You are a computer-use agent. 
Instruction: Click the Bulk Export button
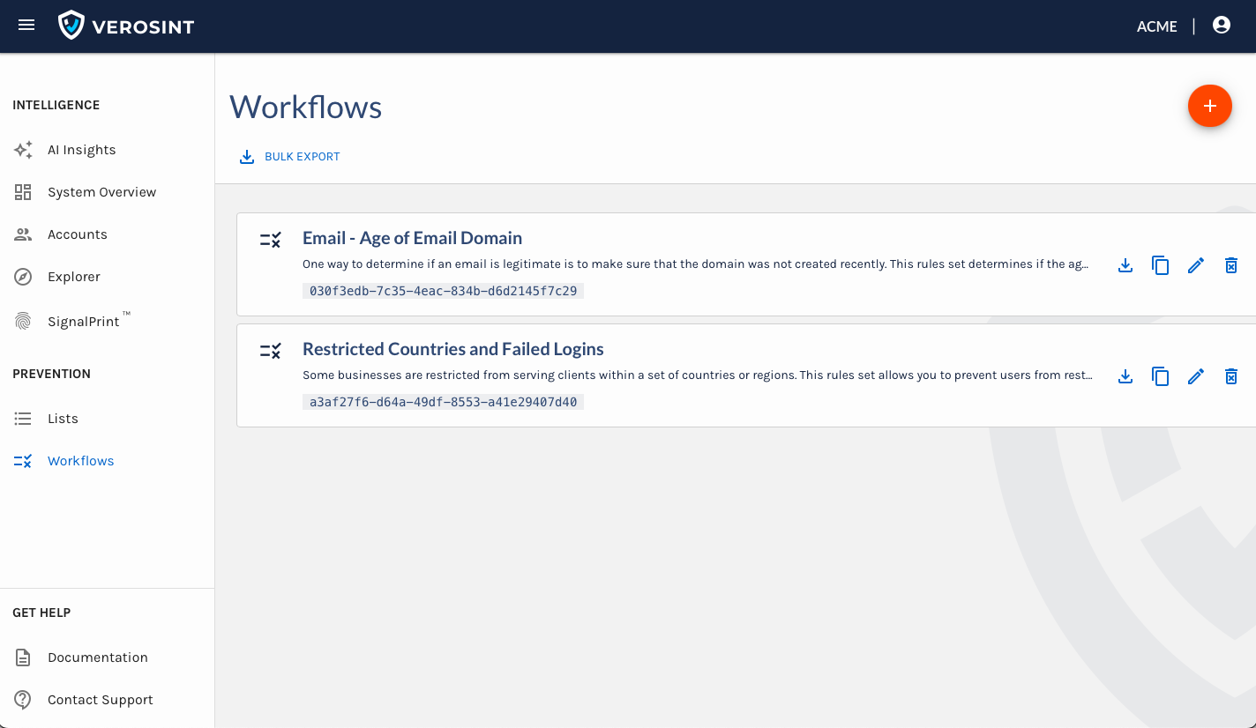tap(290, 157)
